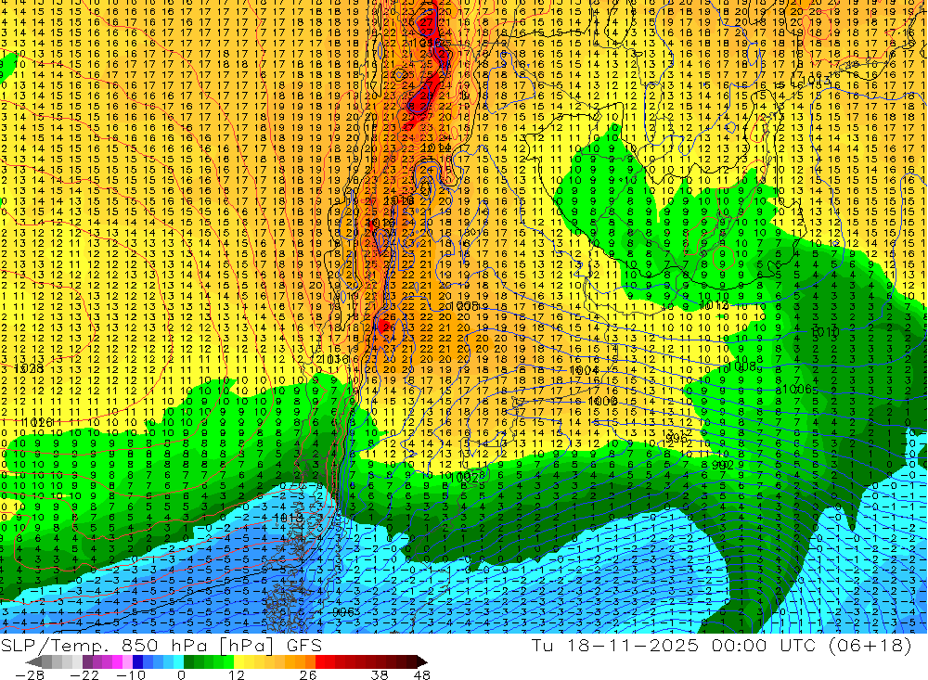Click the right dark-maroon arrow of the color scale
928x680 pixels.
422,661
